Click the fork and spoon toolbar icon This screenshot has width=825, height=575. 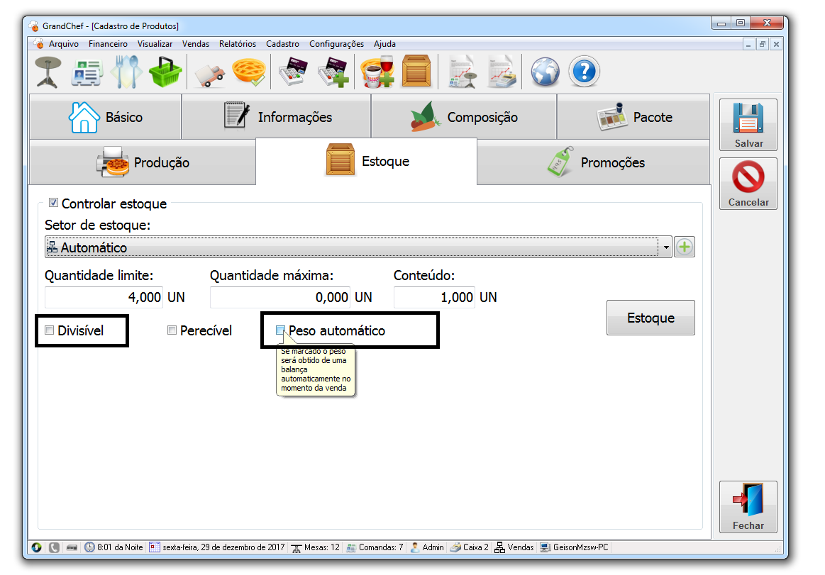point(126,72)
